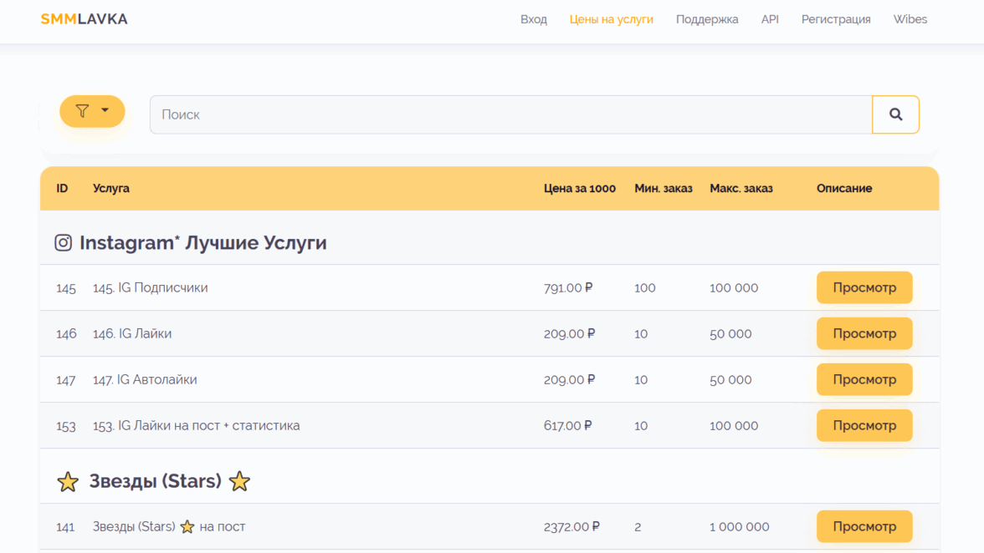Open the Вход login page
Image resolution: width=984 pixels, height=553 pixels.
pyautogui.click(x=534, y=19)
